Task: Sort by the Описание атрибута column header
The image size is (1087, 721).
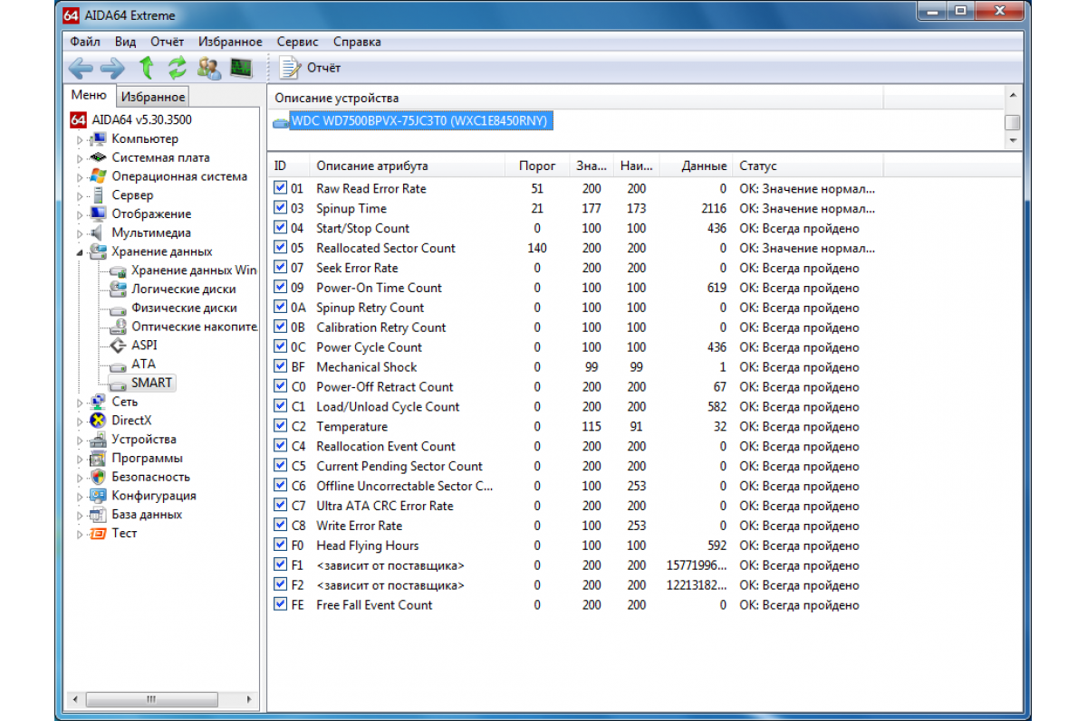Action: [x=407, y=166]
